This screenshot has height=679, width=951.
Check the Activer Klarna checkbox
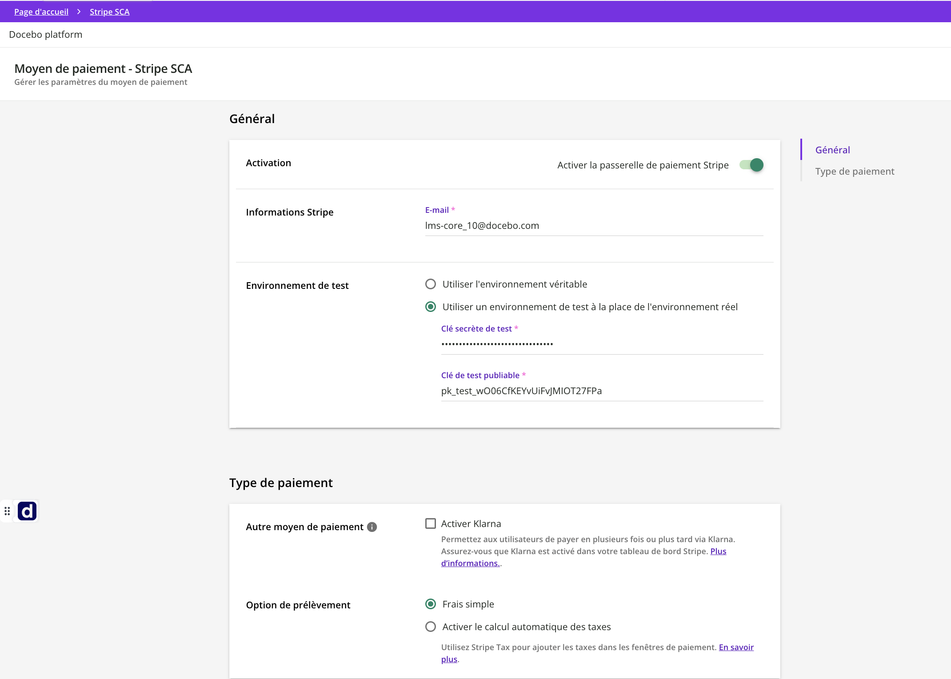tap(430, 523)
